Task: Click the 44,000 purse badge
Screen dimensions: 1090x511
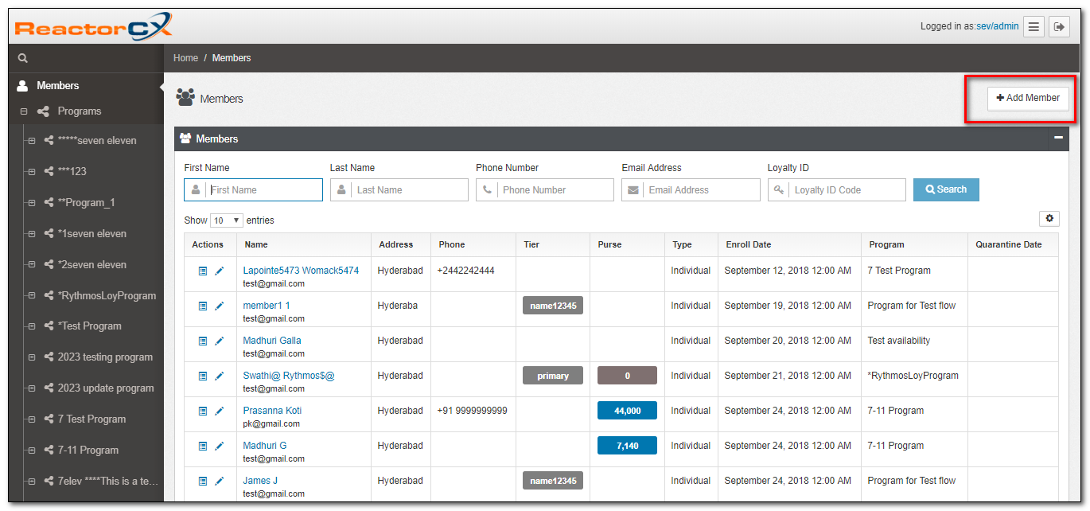Action: [x=627, y=411]
